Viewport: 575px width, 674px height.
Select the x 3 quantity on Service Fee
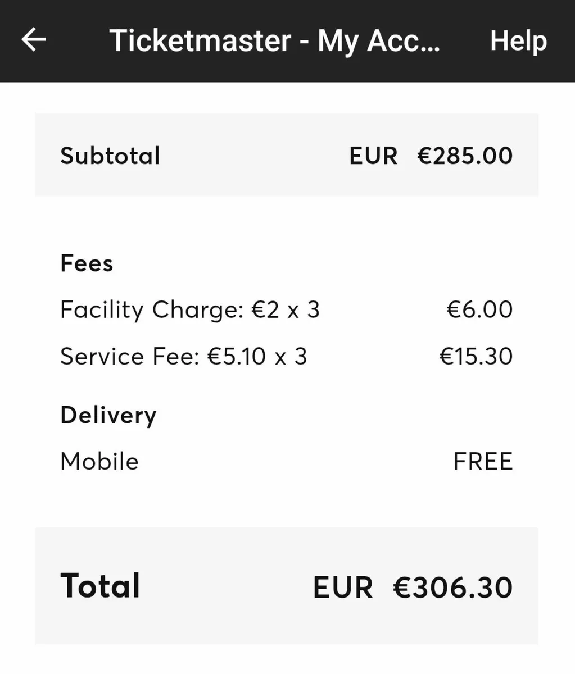[291, 357]
